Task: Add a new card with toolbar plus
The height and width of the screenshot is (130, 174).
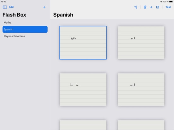Action: tap(151, 7)
